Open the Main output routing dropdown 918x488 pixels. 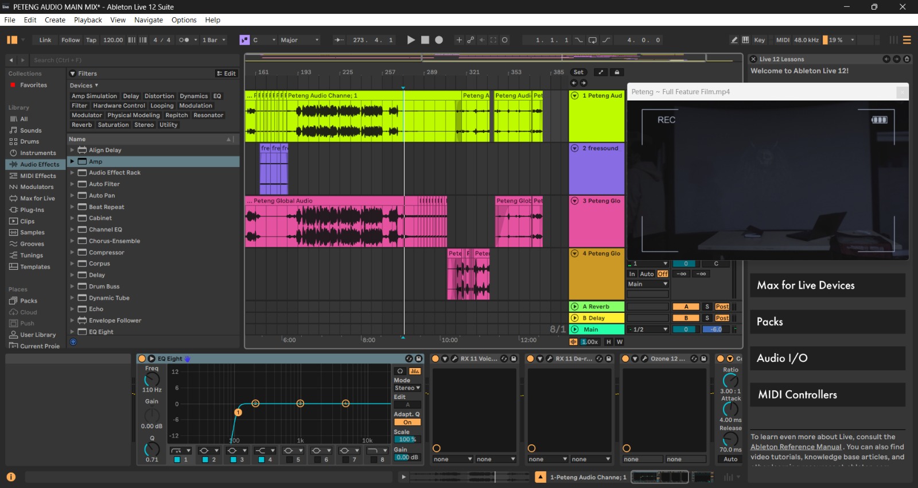648,284
